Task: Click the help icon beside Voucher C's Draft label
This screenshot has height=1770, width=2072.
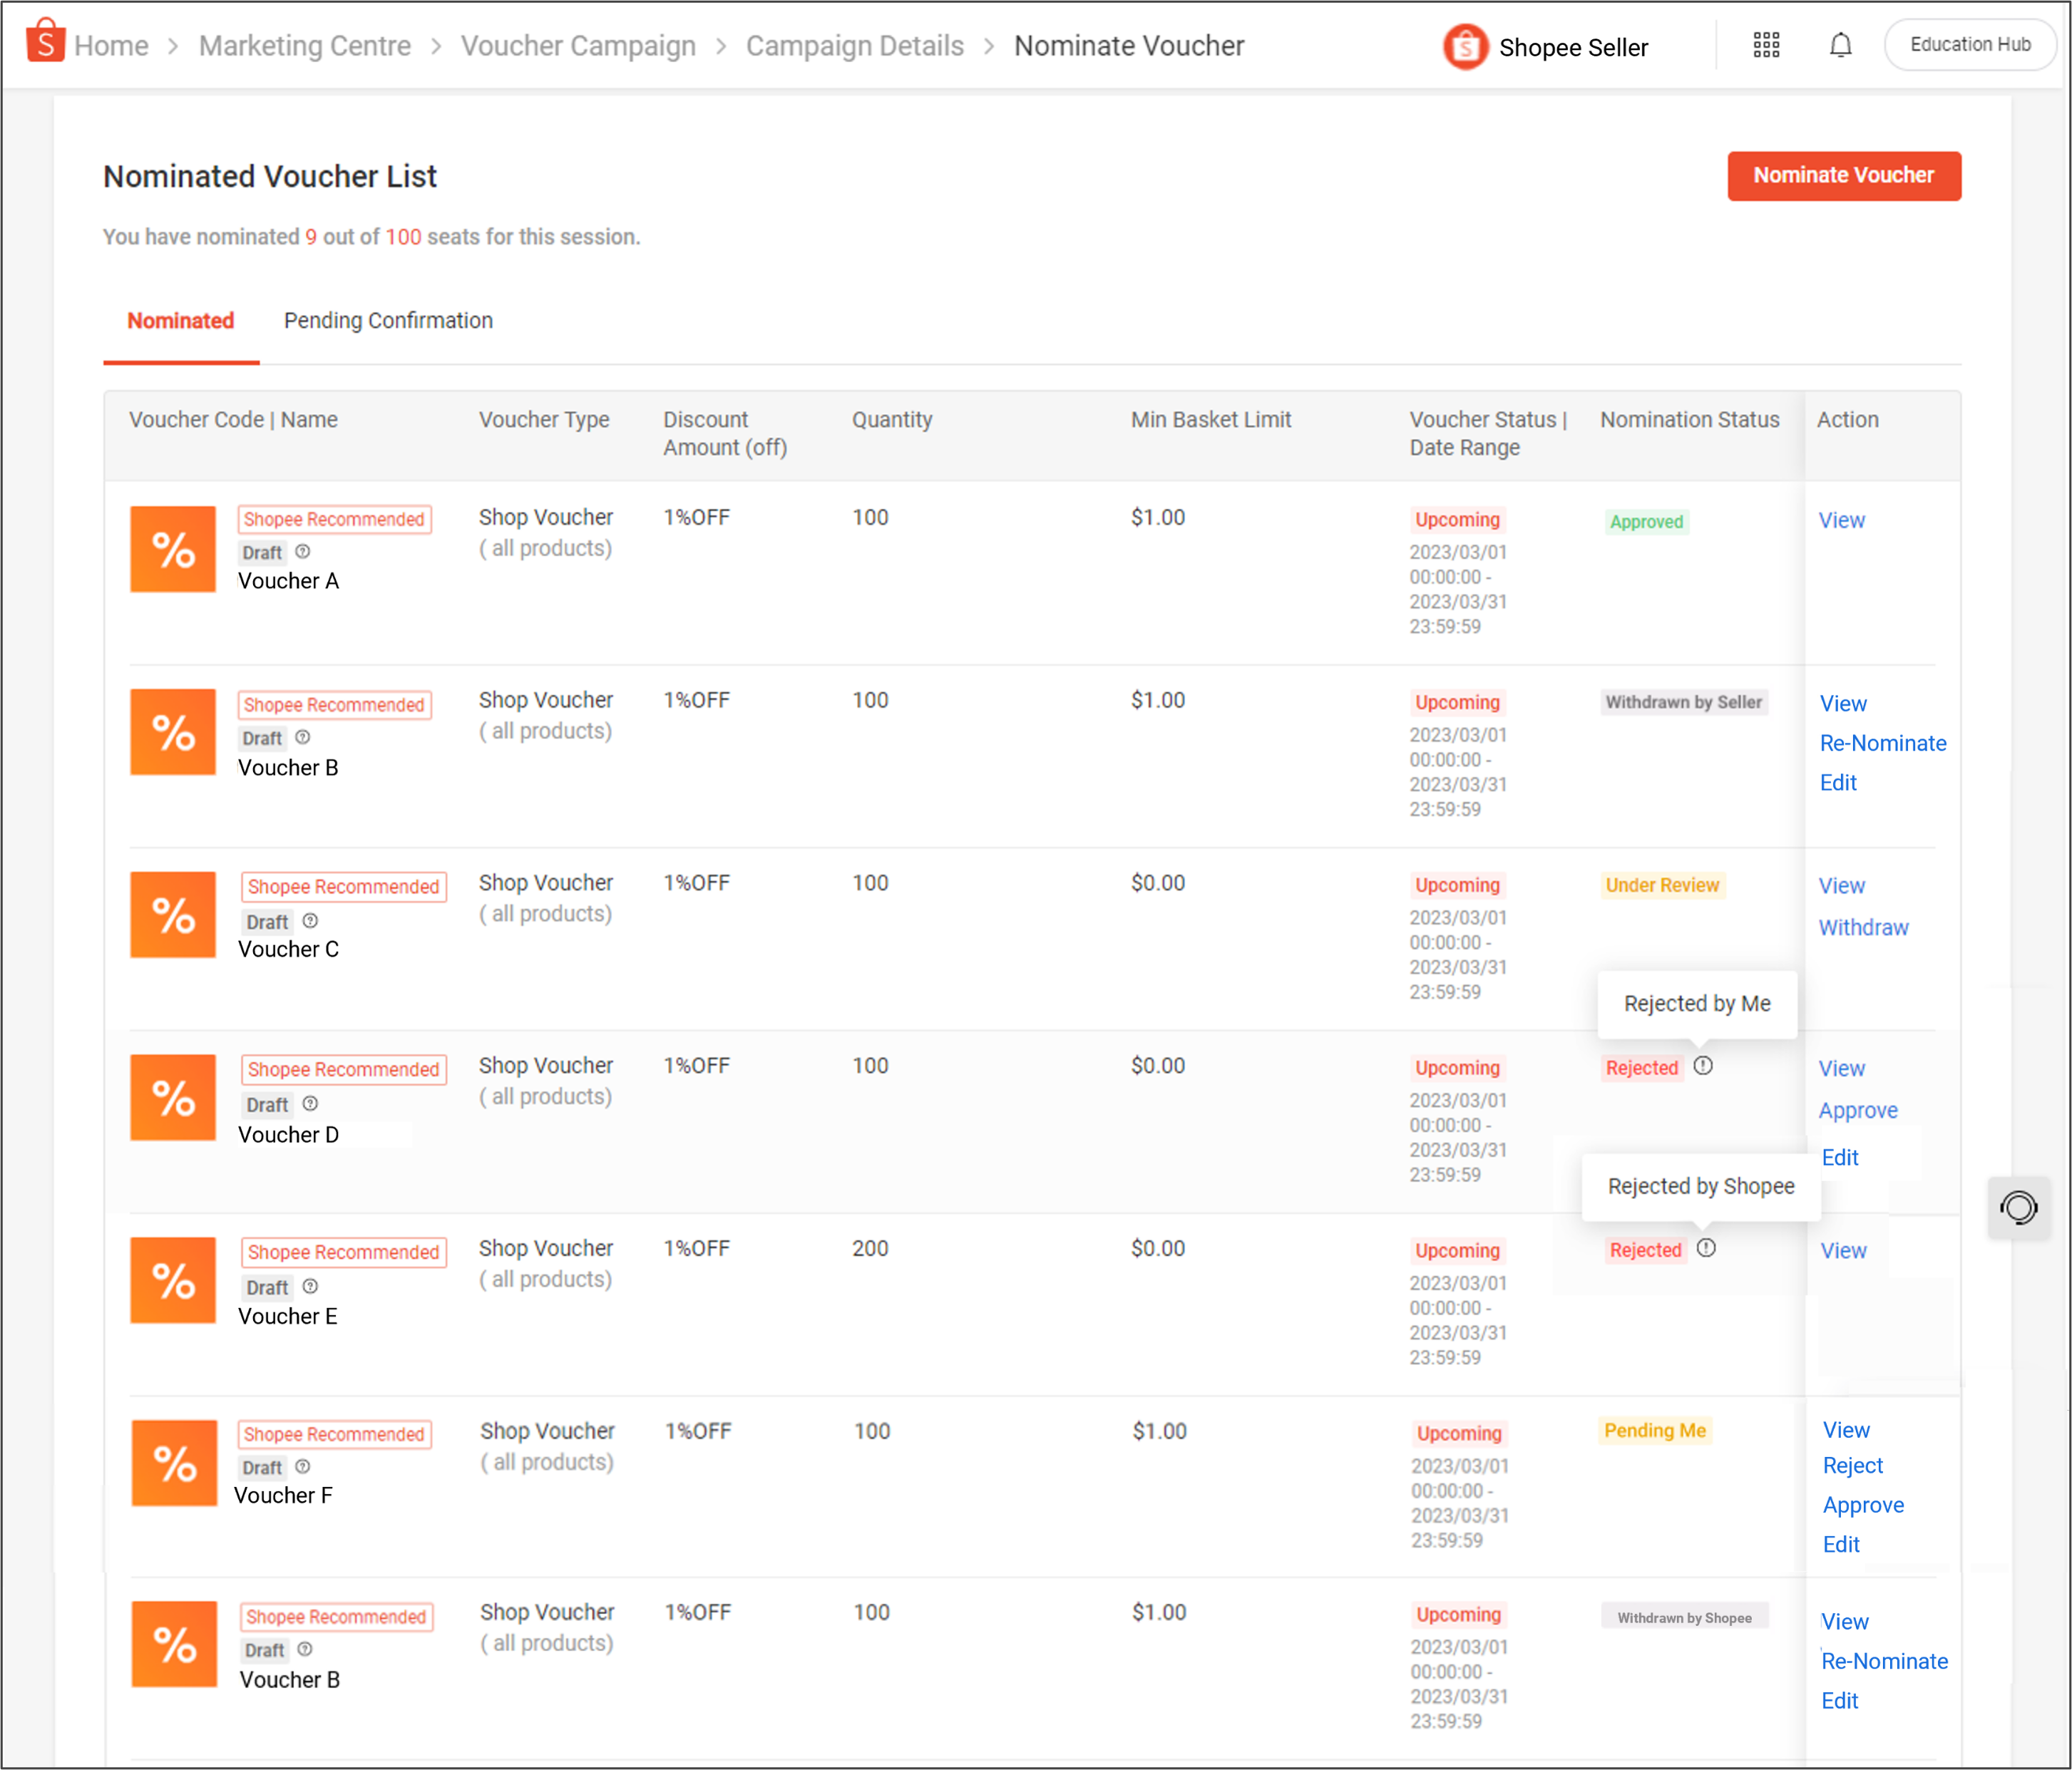Action: (x=310, y=921)
